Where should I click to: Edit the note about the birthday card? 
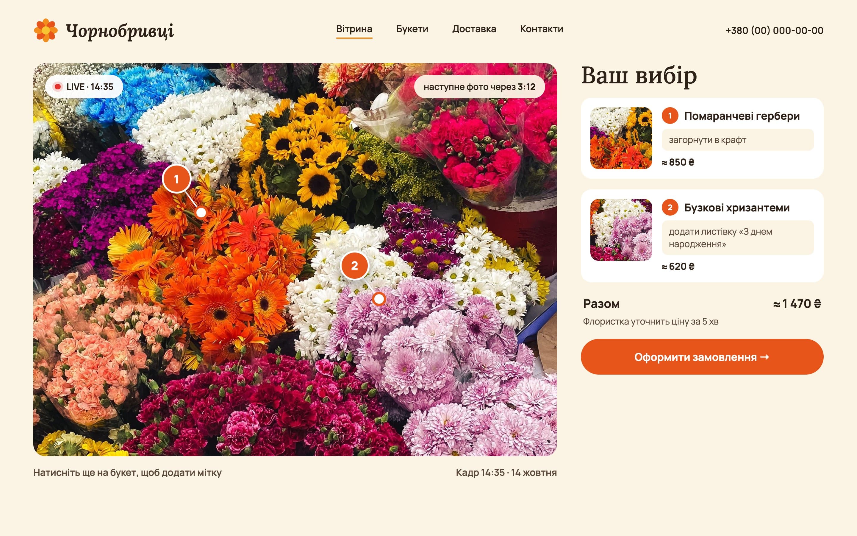coord(738,238)
